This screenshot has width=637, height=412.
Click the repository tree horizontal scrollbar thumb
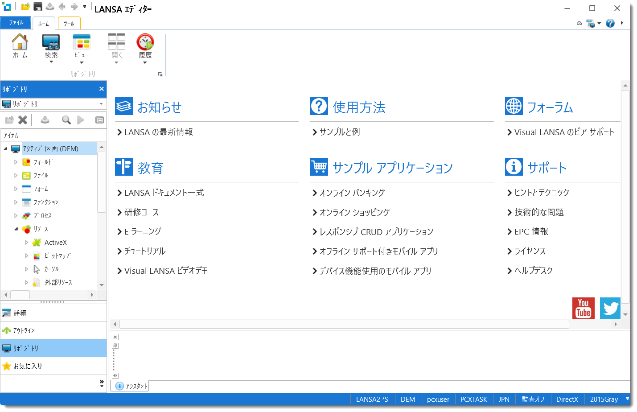click(x=20, y=295)
